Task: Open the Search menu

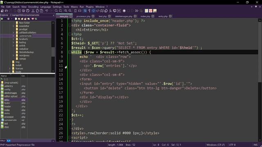Action: [16, 7]
